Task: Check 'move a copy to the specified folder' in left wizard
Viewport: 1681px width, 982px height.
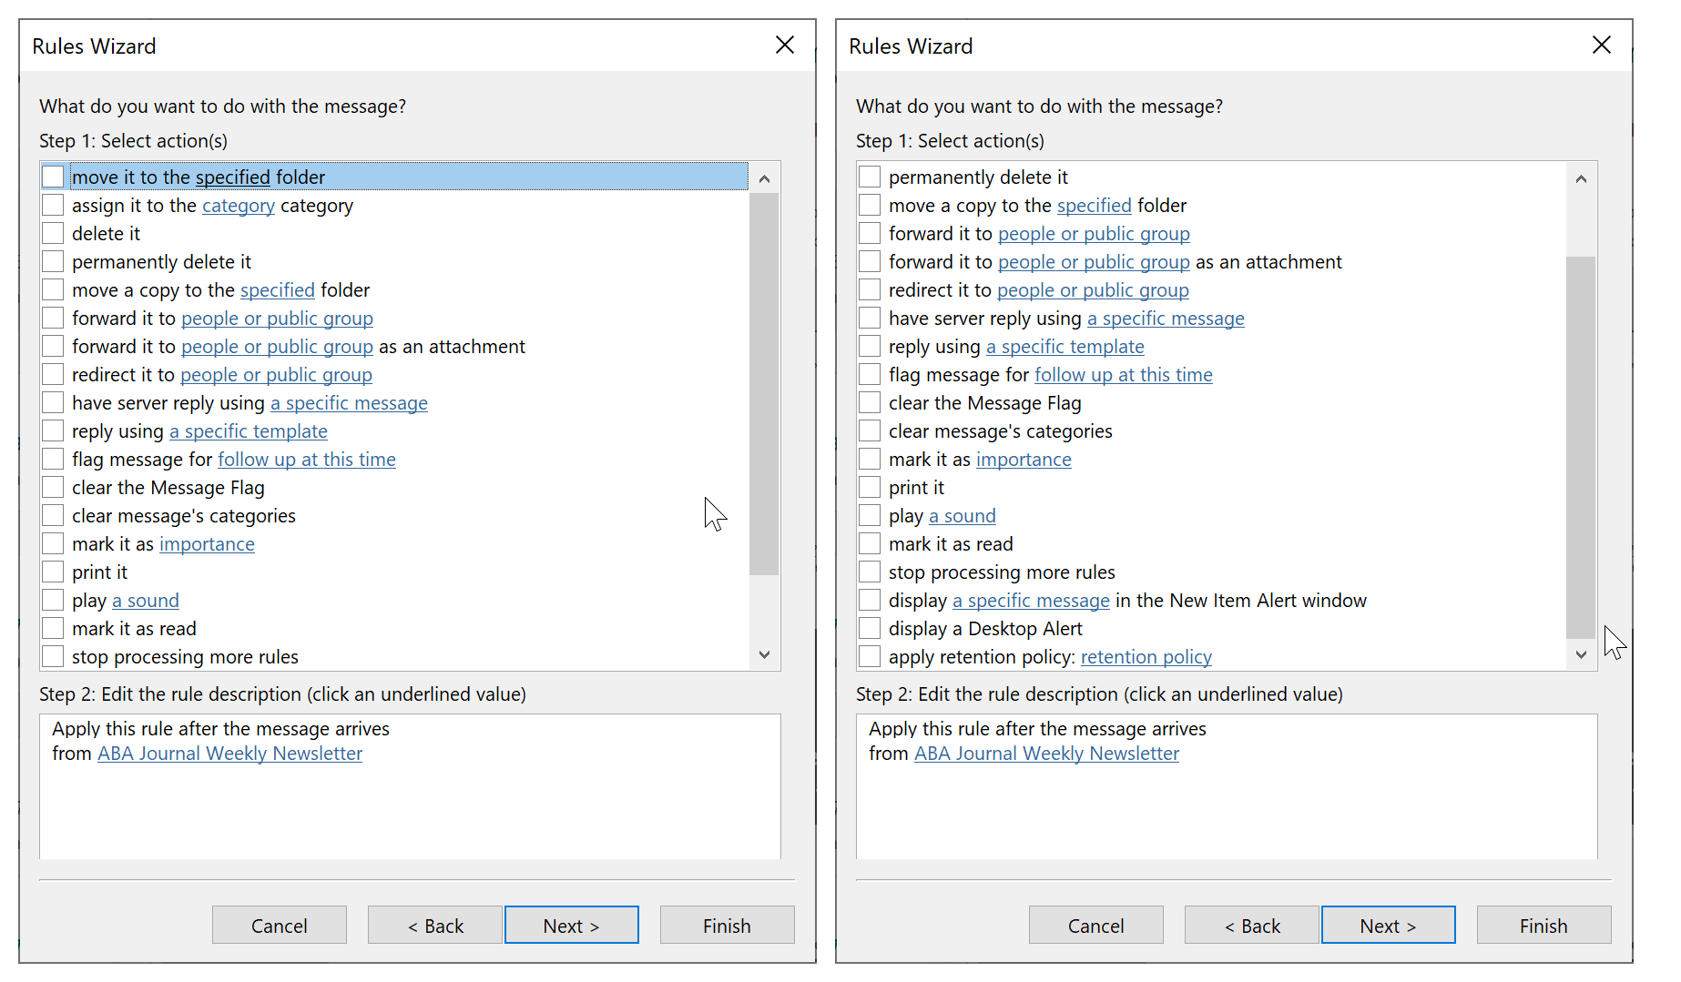Action: pyautogui.click(x=53, y=289)
